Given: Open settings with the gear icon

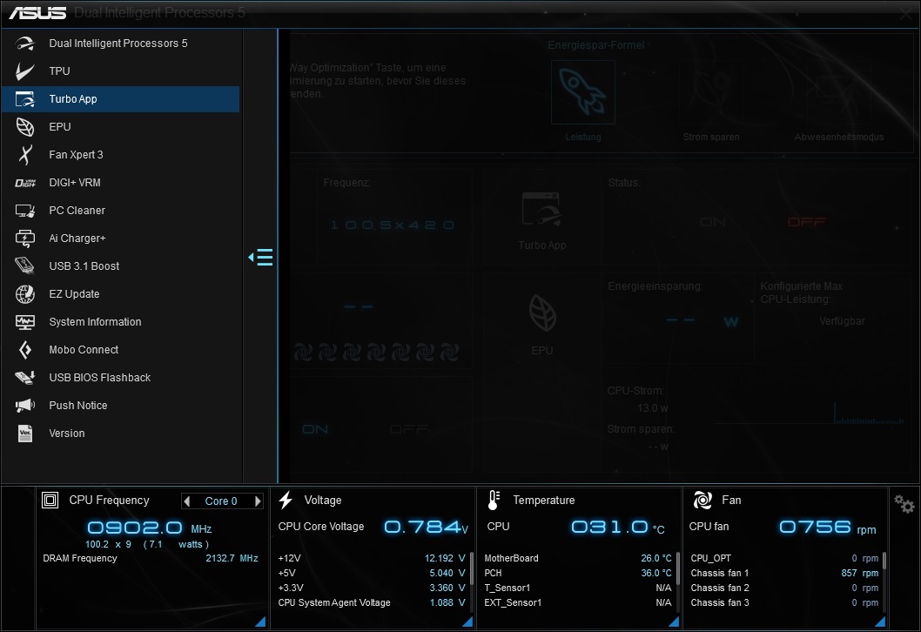Looking at the screenshot, I should (904, 503).
